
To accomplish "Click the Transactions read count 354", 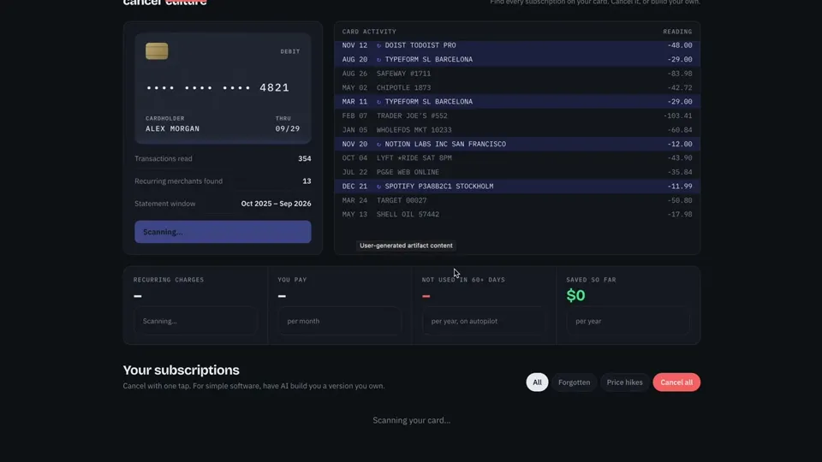I will (x=305, y=159).
